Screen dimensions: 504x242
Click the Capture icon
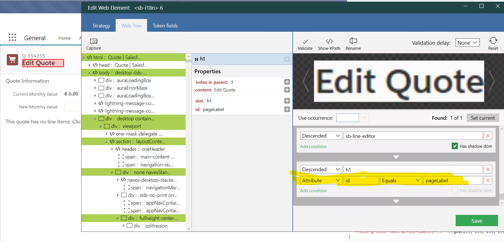[93, 41]
